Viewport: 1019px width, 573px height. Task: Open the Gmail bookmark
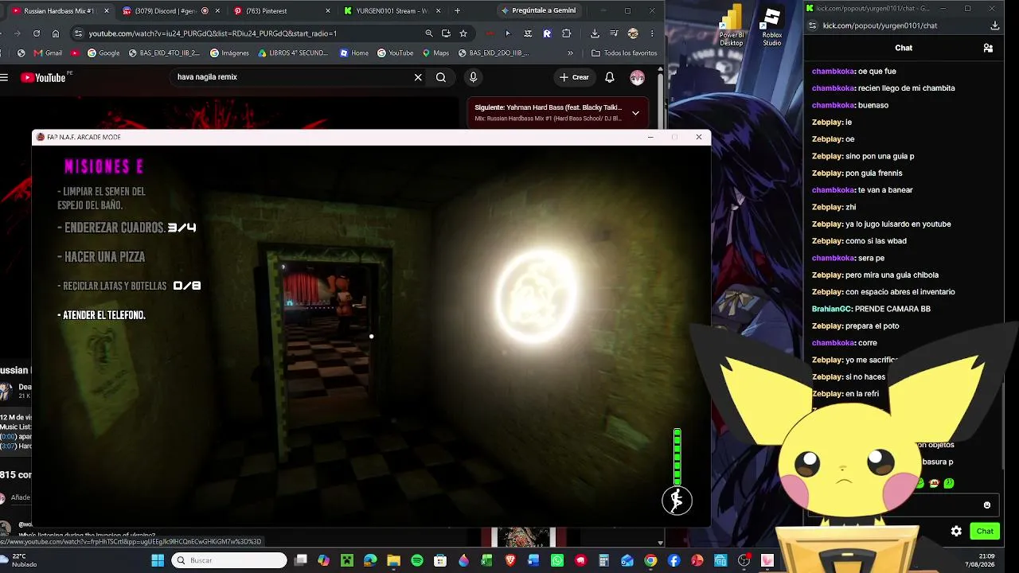tap(48, 53)
